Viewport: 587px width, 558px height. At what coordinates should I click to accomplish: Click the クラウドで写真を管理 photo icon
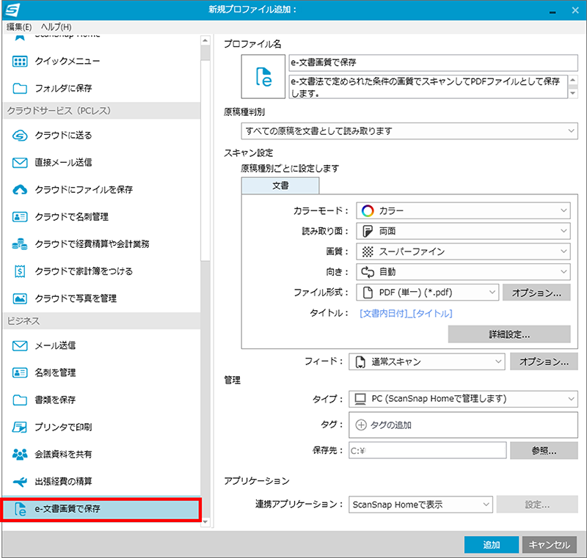(x=21, y=298)
